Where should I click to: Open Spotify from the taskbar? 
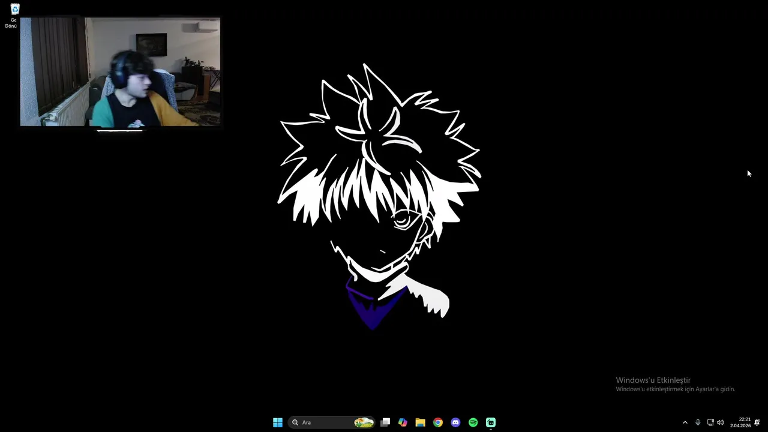[x=473, y=422]
